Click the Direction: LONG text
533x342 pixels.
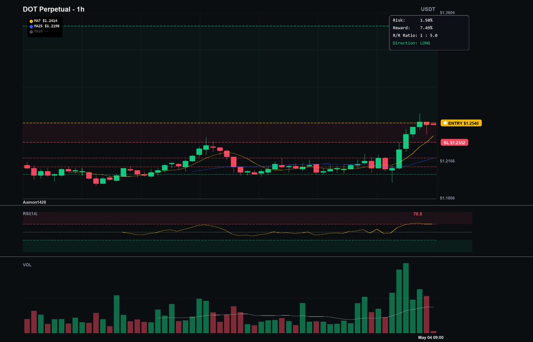[x=411, y=43]
